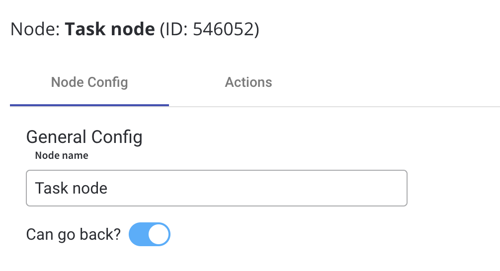Click blue part of the toggle switch
The image size is (500, 271).
pos(138,234)
